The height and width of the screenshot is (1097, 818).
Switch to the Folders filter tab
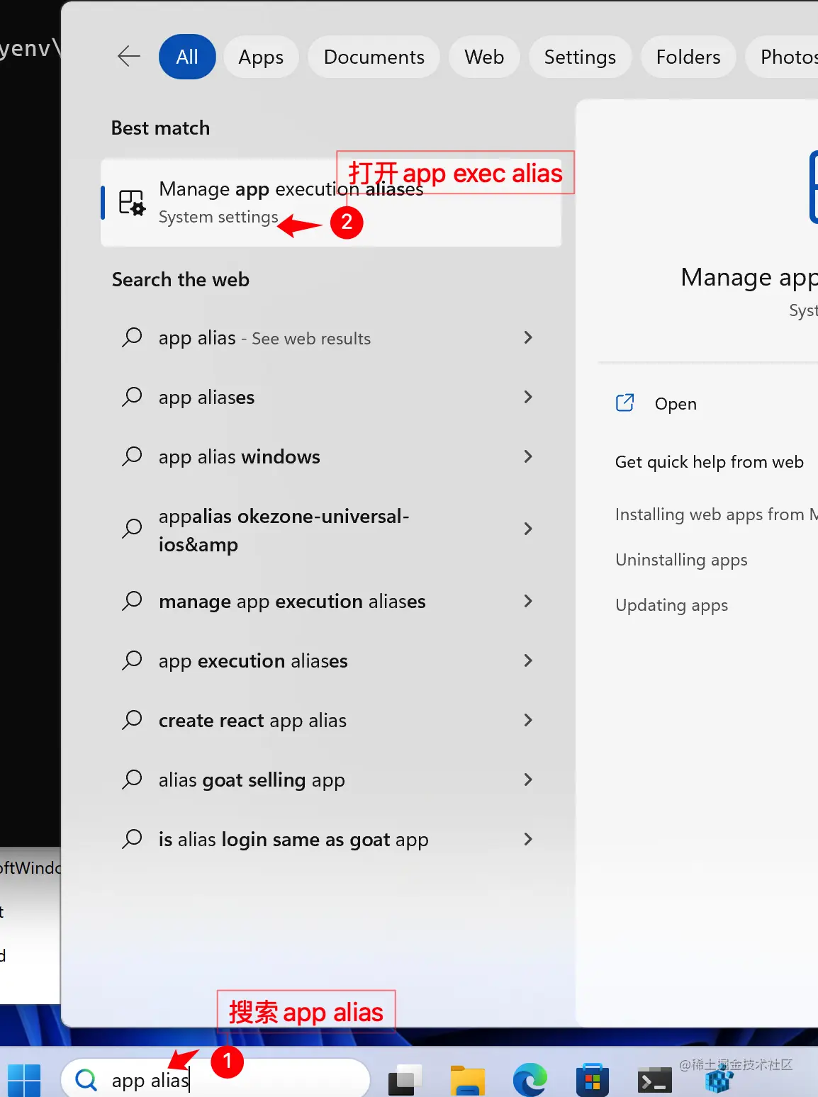(688, 57)
